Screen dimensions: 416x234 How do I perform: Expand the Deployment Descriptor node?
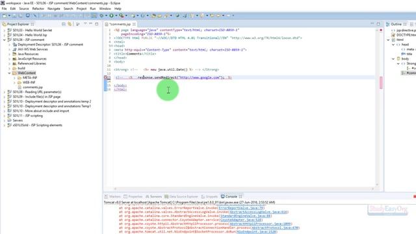[x=9, y=45]
